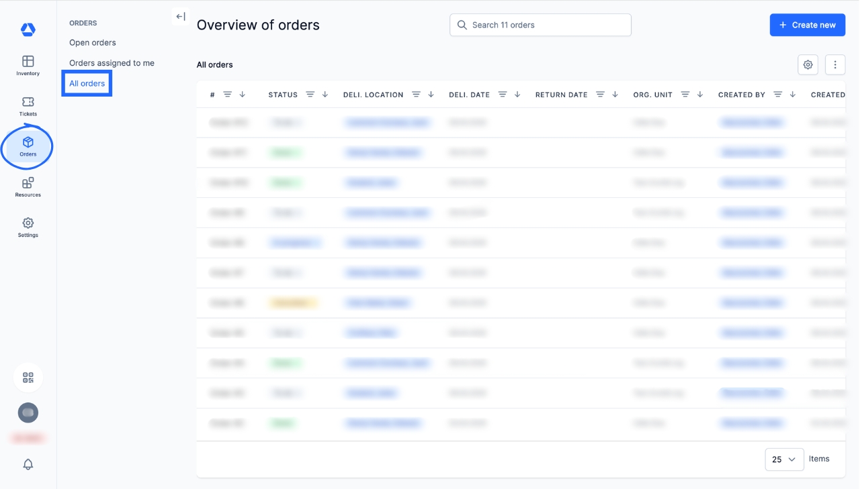Open table settings gear icon
Screen dimensions: 860x489
coord(808,65)
